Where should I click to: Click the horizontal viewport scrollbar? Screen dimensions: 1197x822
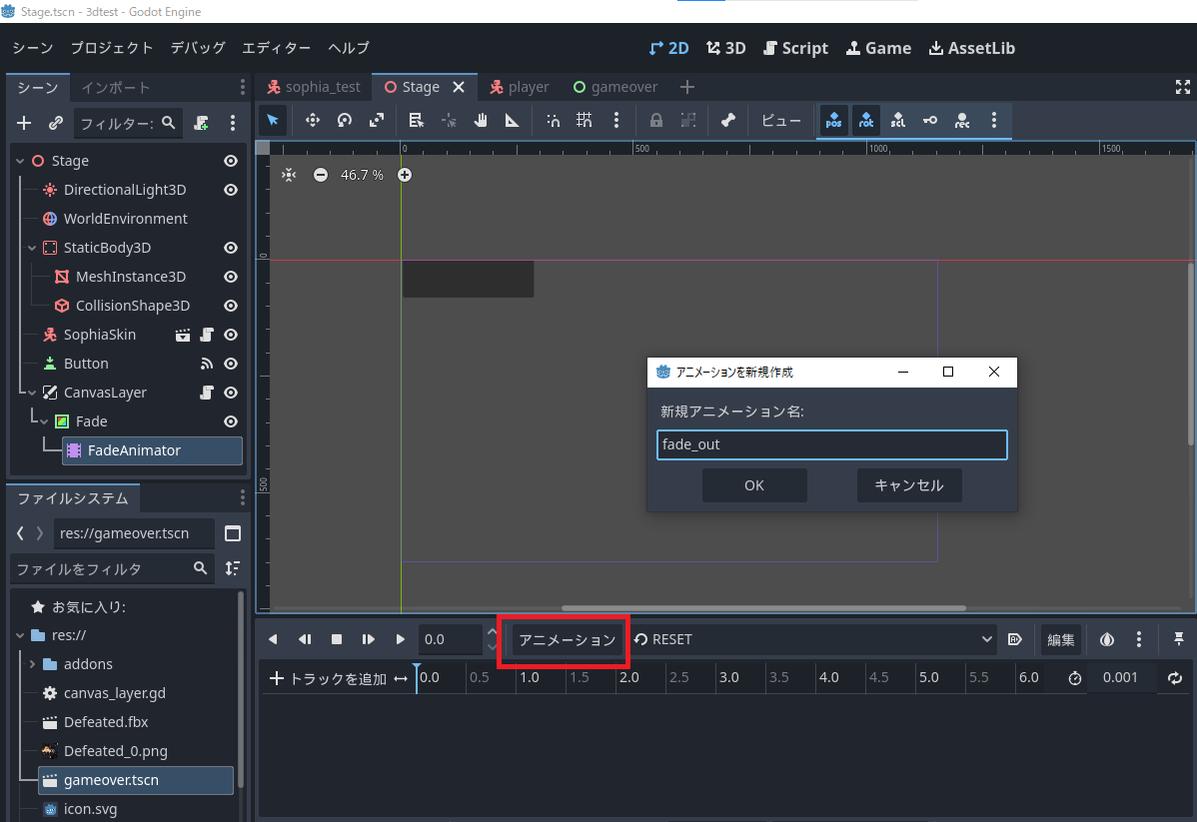(x=763, y=608)
